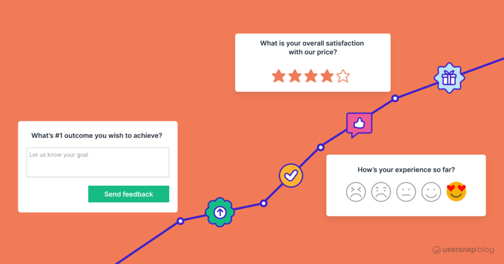Select the very angry face emoji
Image resolution: width=504 pixels, height=264 pixels.
(x=356, y=191)
